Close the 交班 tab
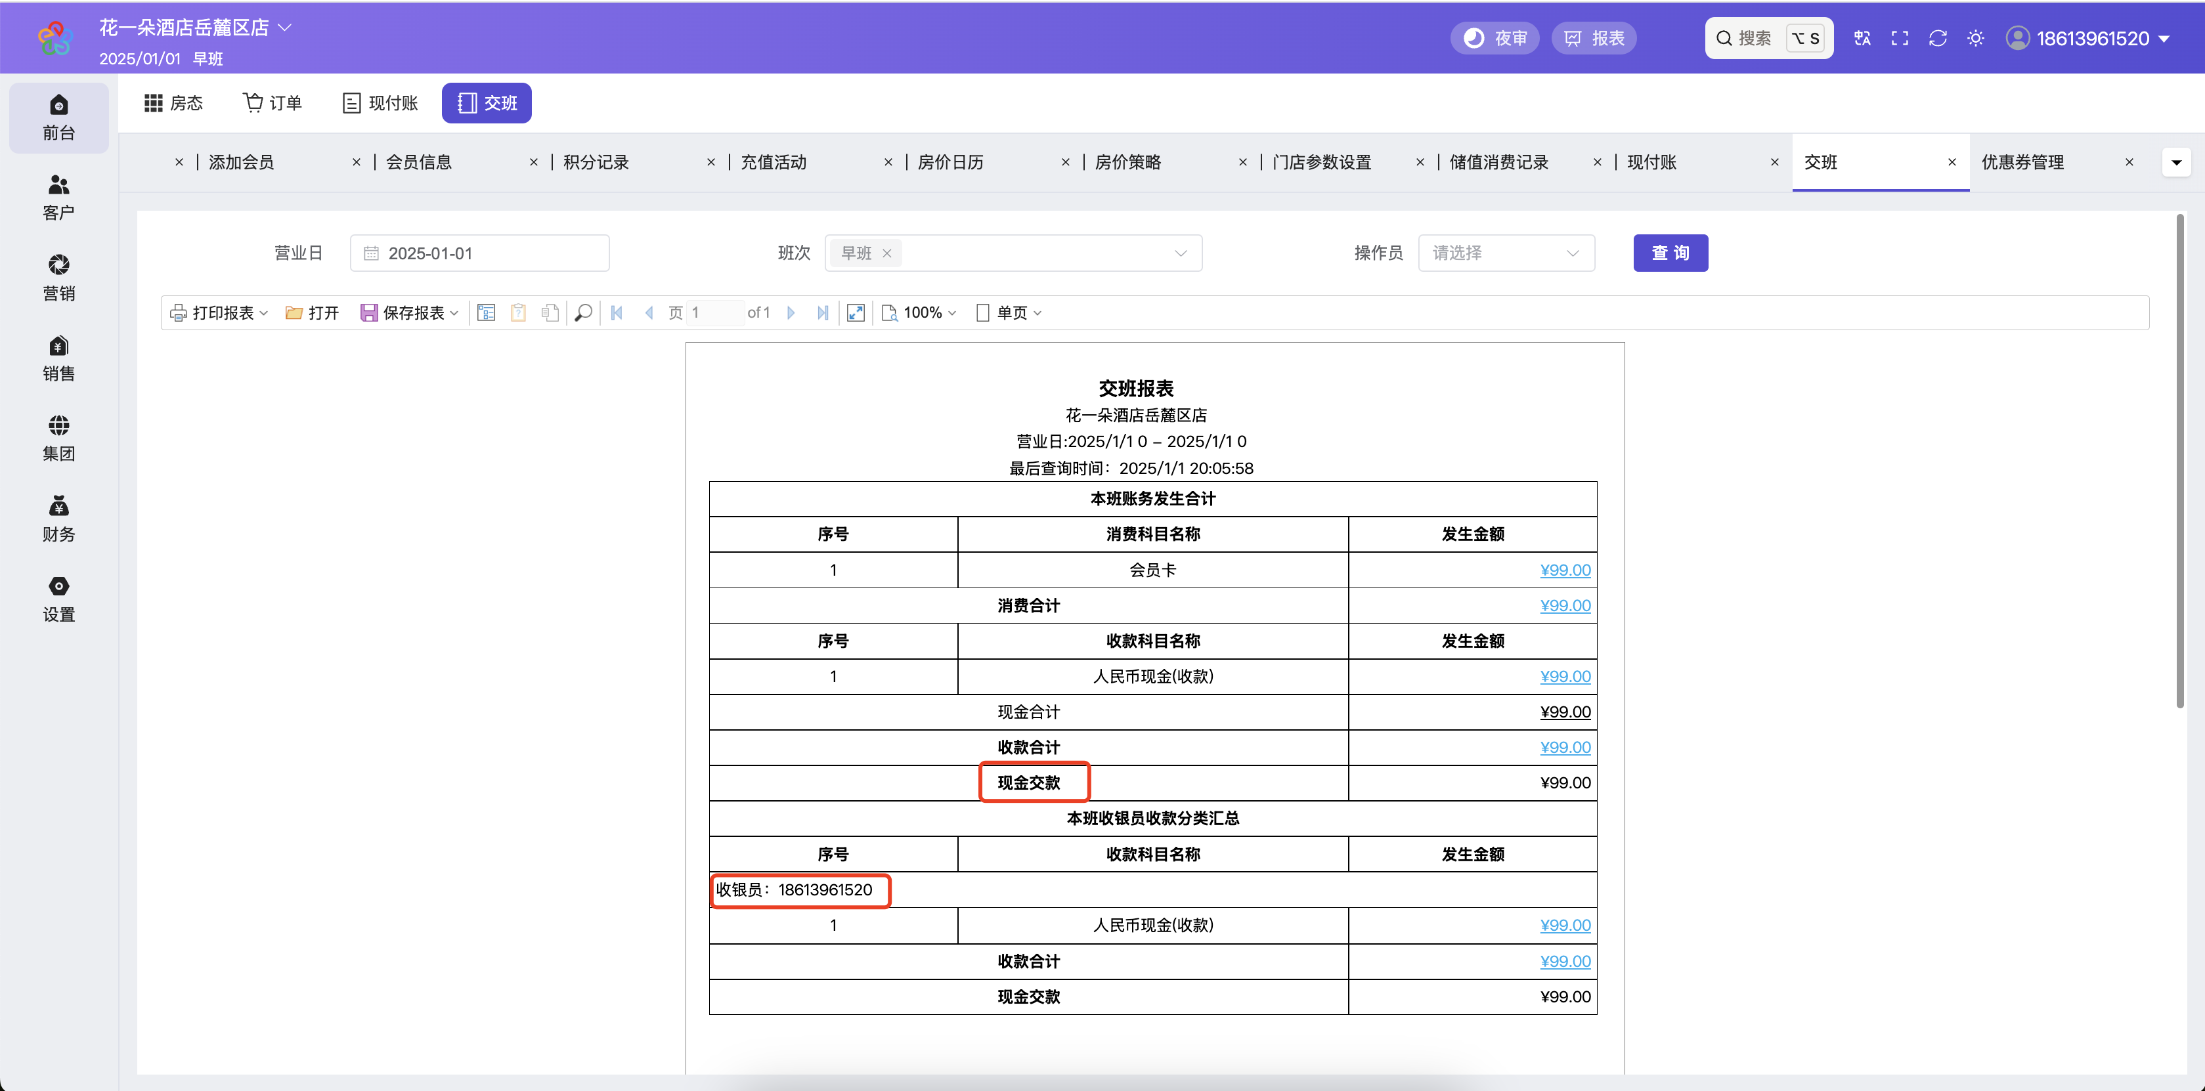This screenshot has width=2205, height=1091. point(1952,163)
